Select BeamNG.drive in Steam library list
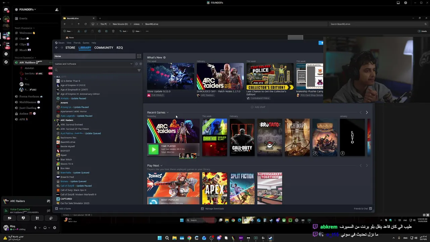Screen dimensions: 430x242 pyautogui.click(x=68, y=142)
